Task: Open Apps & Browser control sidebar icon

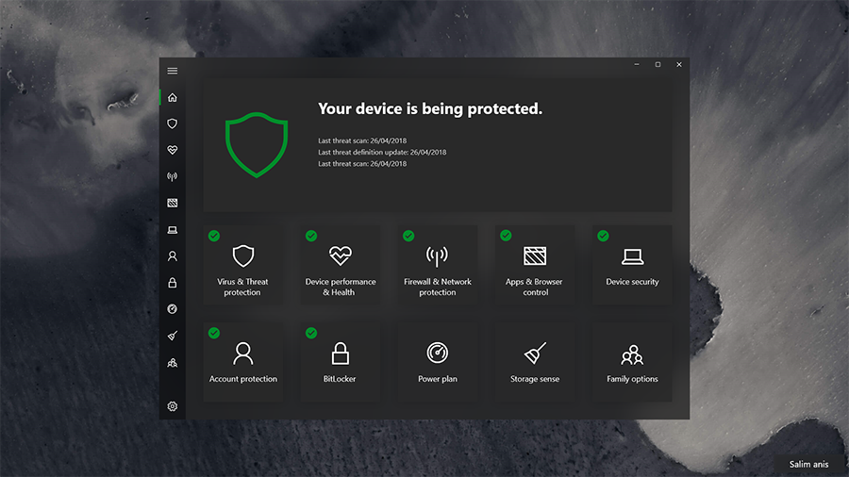Action: coord(173,203)
